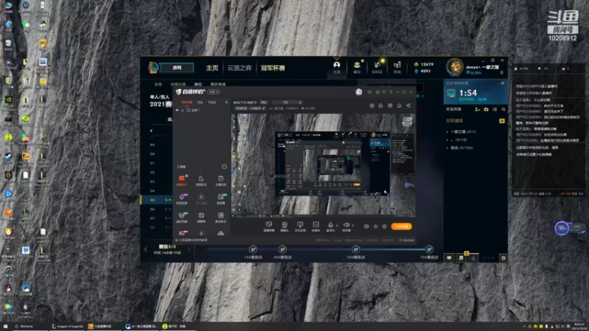Toggle the microphone in streaming app bottom bar

coord(330,227)
